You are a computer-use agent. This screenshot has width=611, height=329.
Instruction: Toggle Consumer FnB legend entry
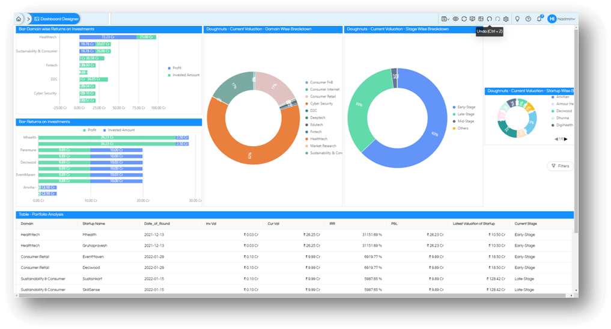click(x=319, y=82)
